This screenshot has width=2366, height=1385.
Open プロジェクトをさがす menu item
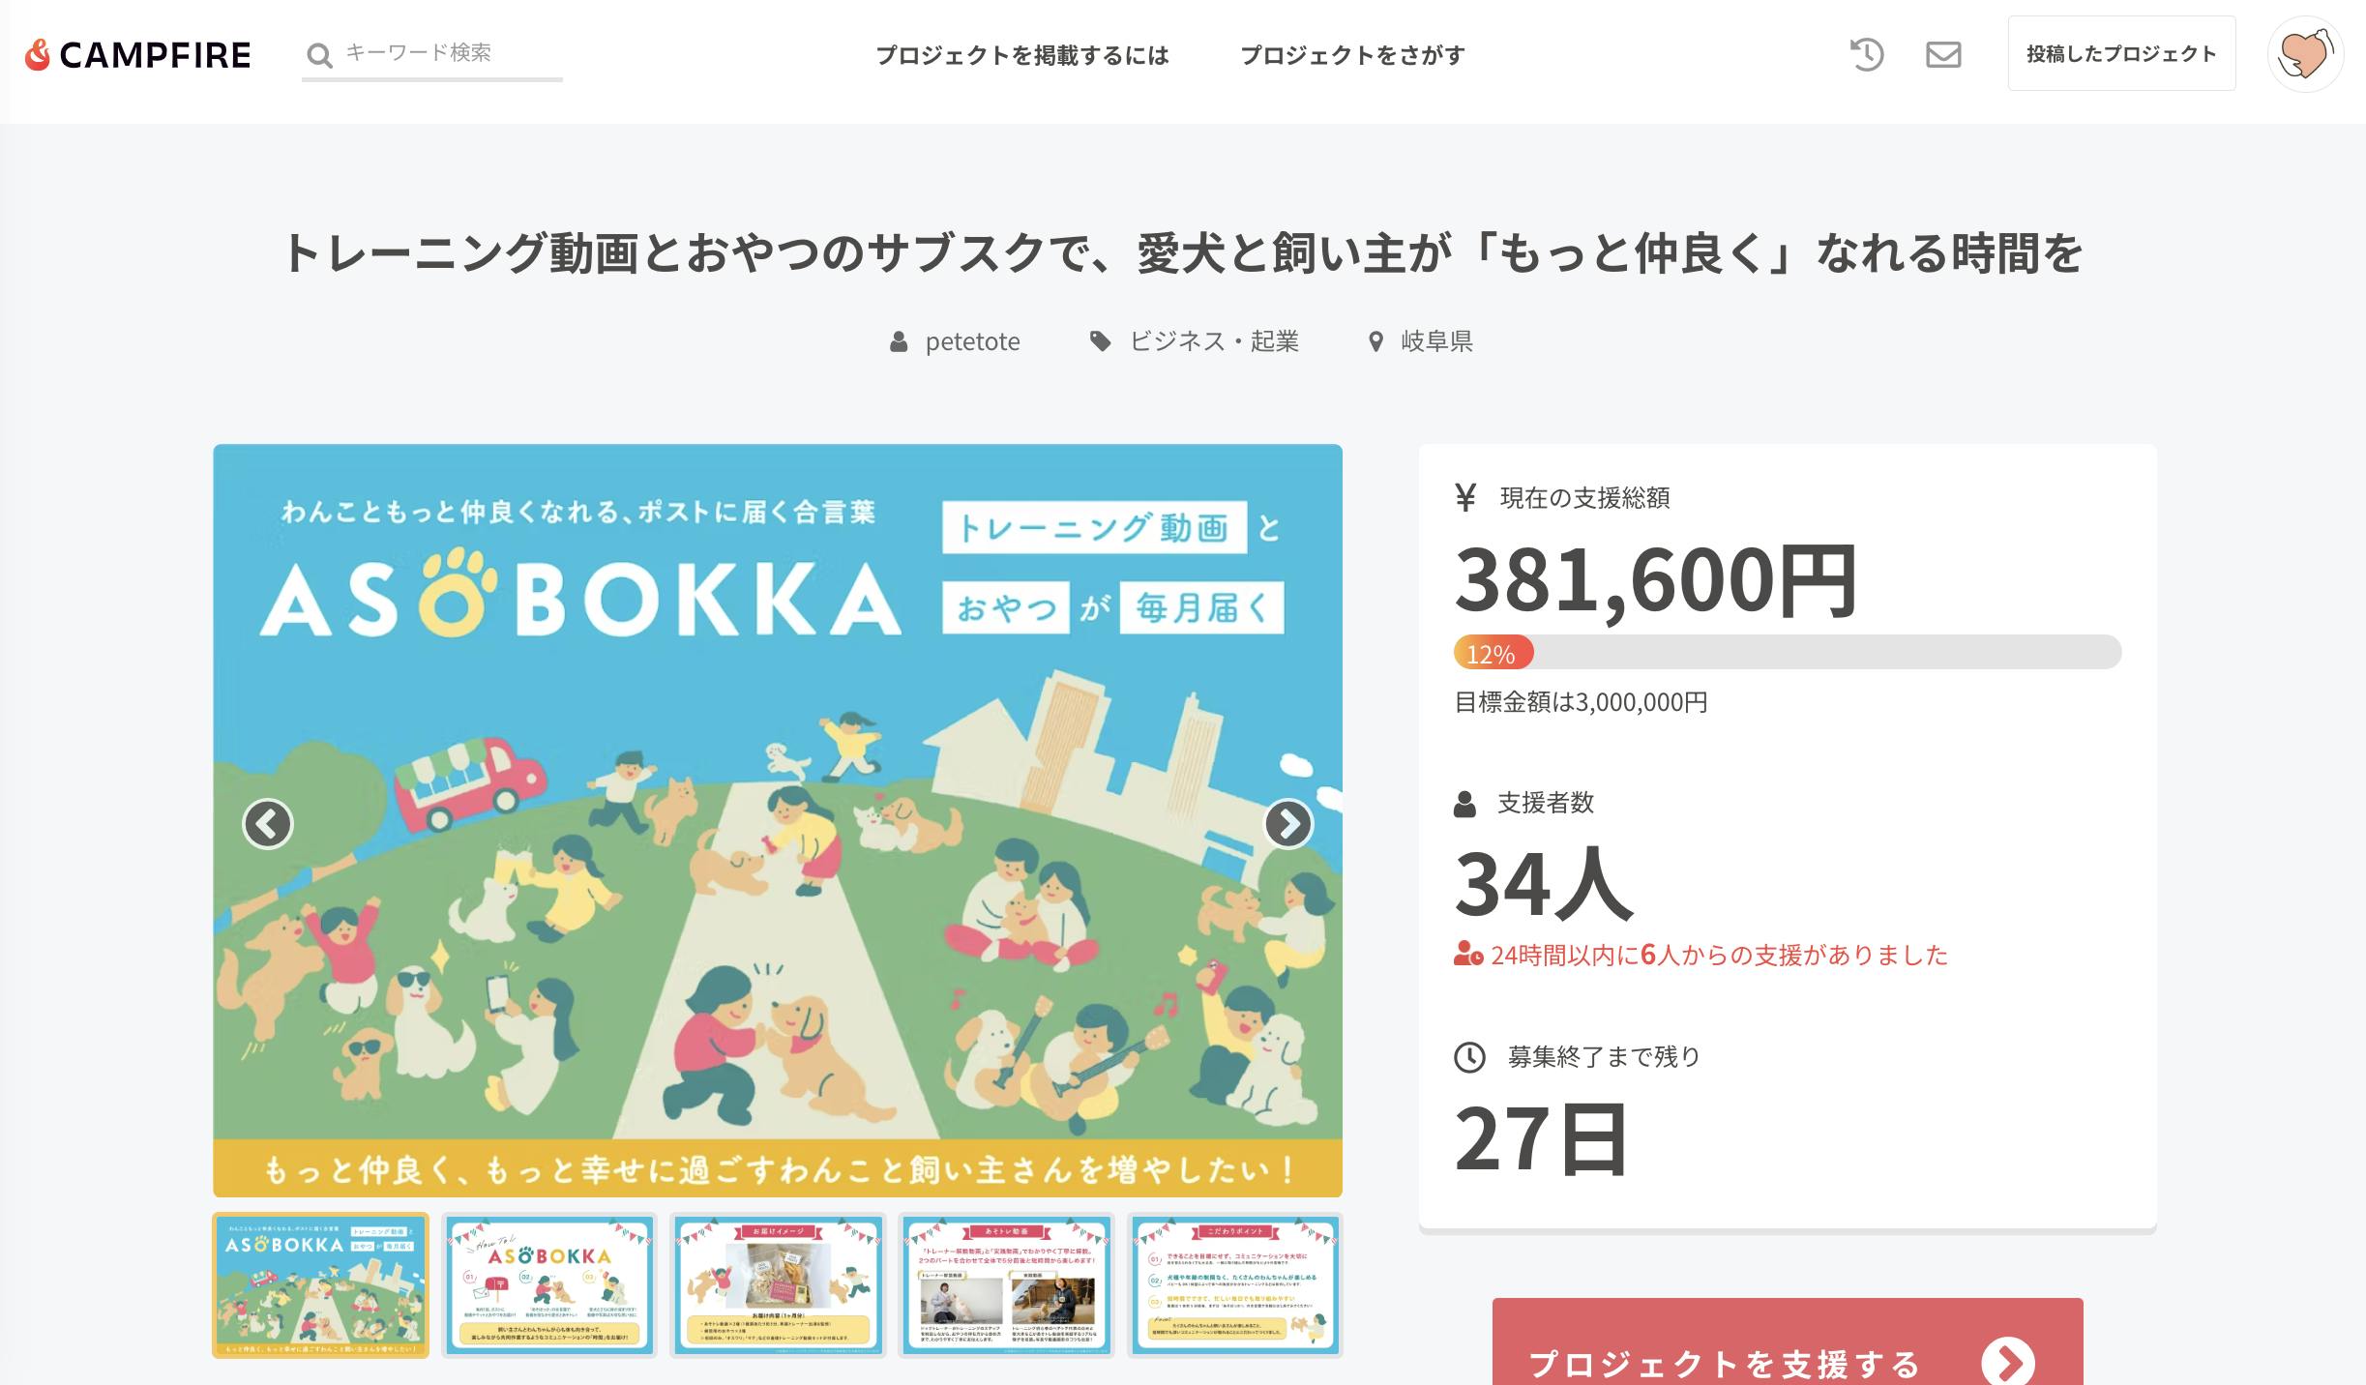point(1352,55)
